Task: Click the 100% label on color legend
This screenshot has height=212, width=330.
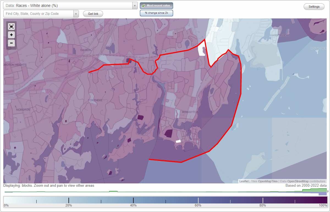Action: (x=323, y=205)
